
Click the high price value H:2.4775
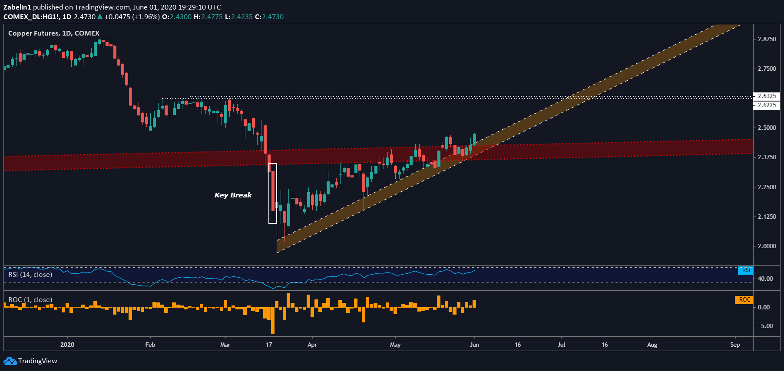tap(208, 17)
